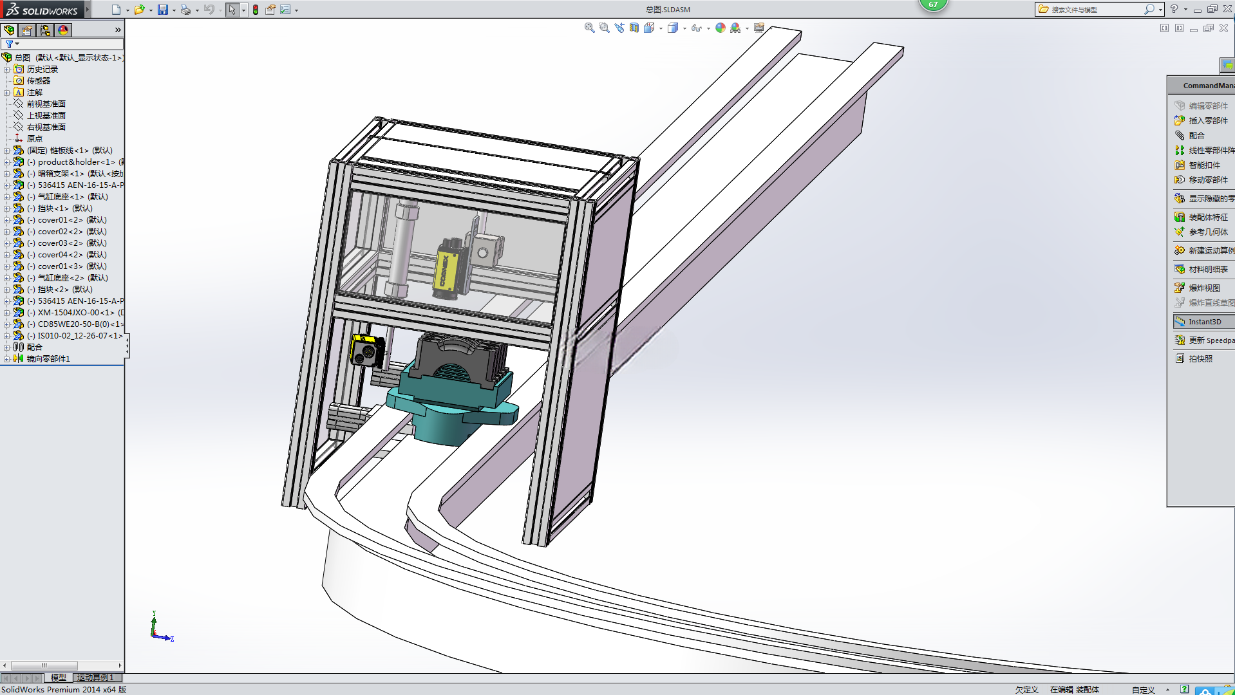Toggle the feature tree filter icon

(x=9, y=44)
